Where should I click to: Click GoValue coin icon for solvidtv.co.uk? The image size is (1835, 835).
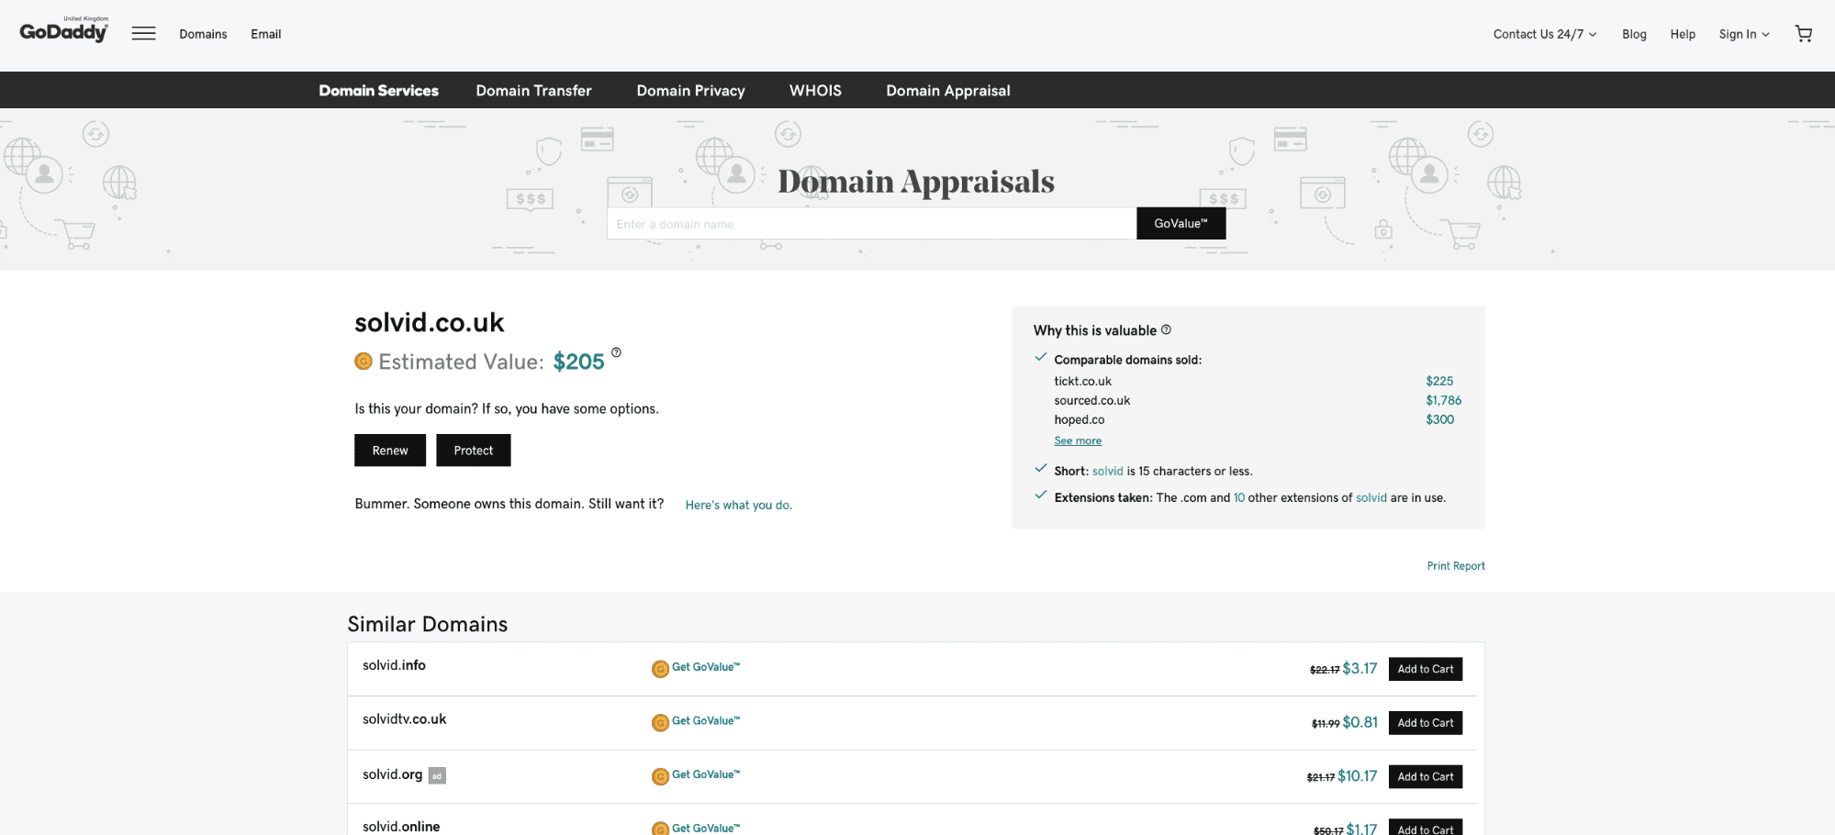(x=660, y=723)
